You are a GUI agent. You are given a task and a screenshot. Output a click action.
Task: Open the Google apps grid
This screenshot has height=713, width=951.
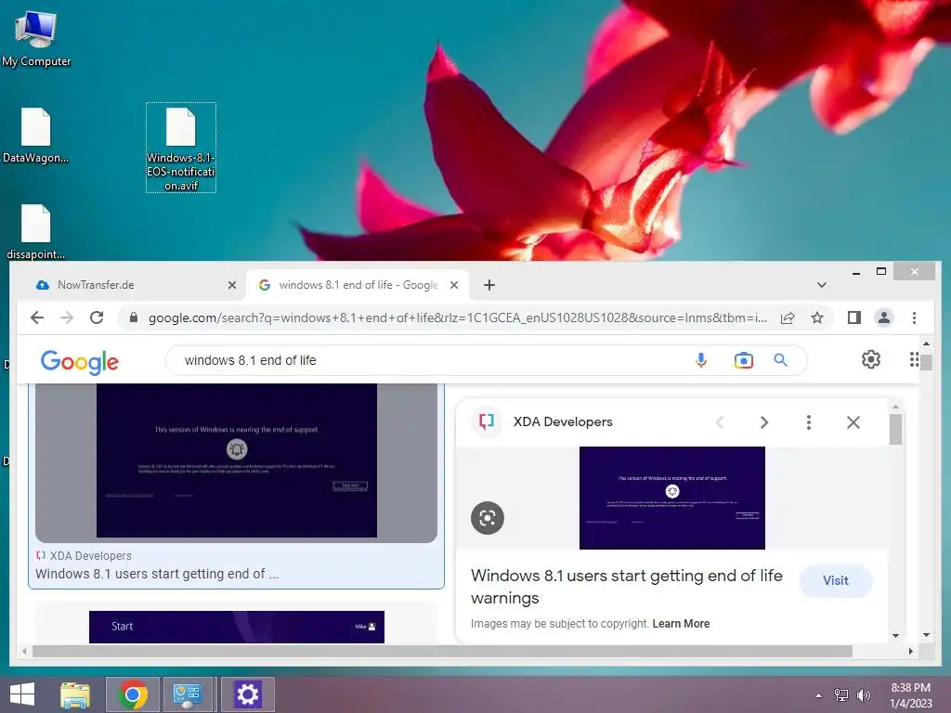pos(914,359)
